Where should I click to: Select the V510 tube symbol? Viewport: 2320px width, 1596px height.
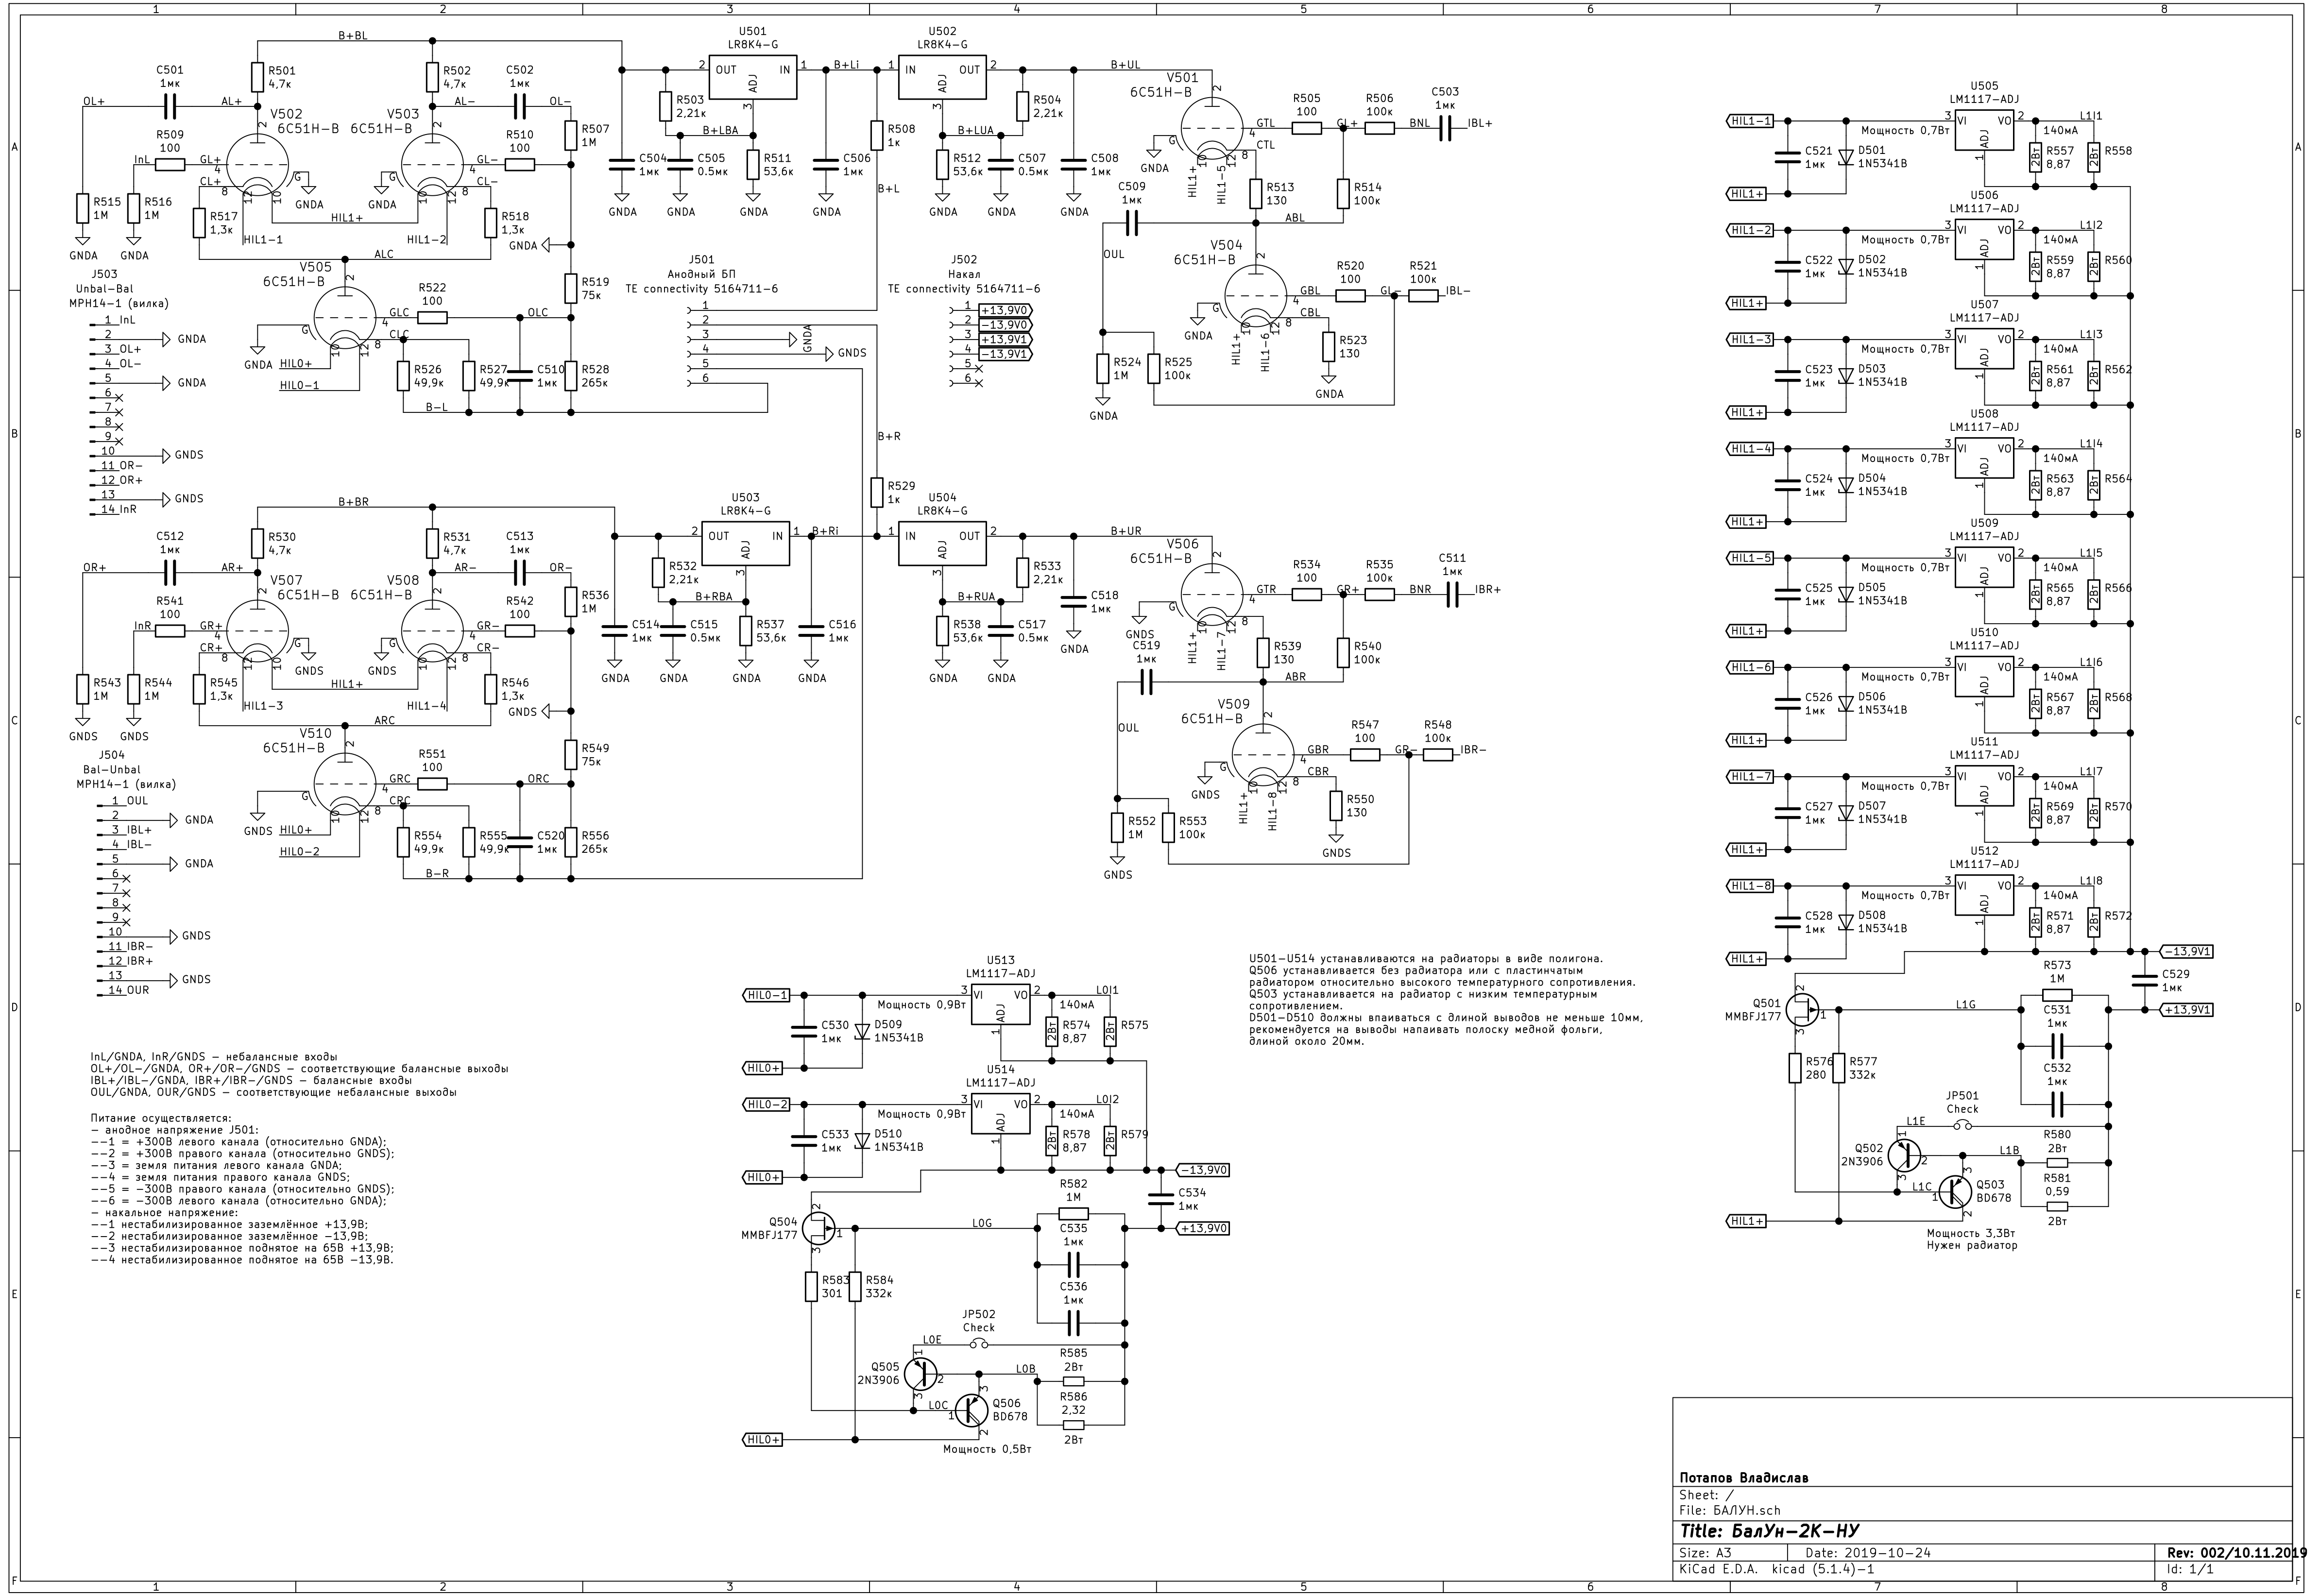click(345, 785)
